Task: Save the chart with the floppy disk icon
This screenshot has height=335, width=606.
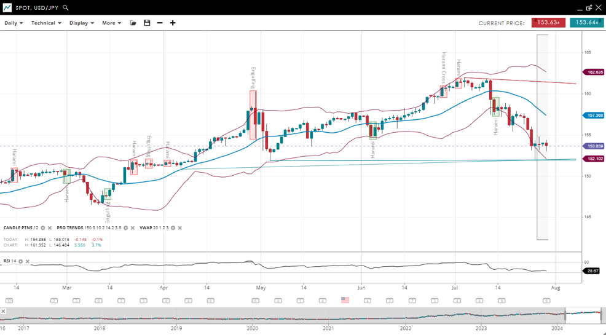Action: coord(147,23)
